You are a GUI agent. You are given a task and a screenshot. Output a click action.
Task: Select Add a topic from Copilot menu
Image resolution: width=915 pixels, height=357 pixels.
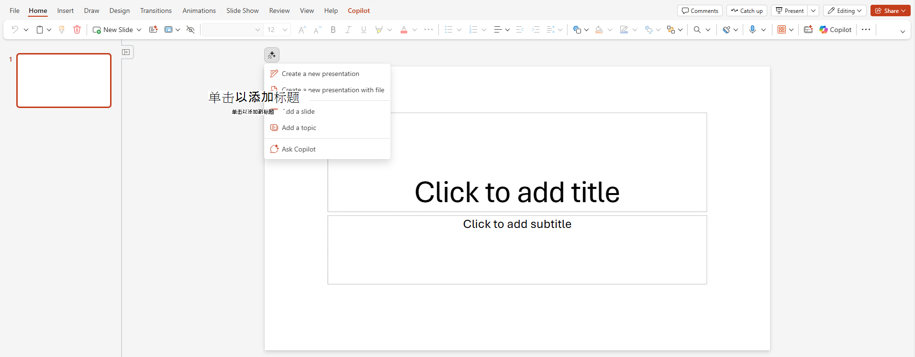299,128
